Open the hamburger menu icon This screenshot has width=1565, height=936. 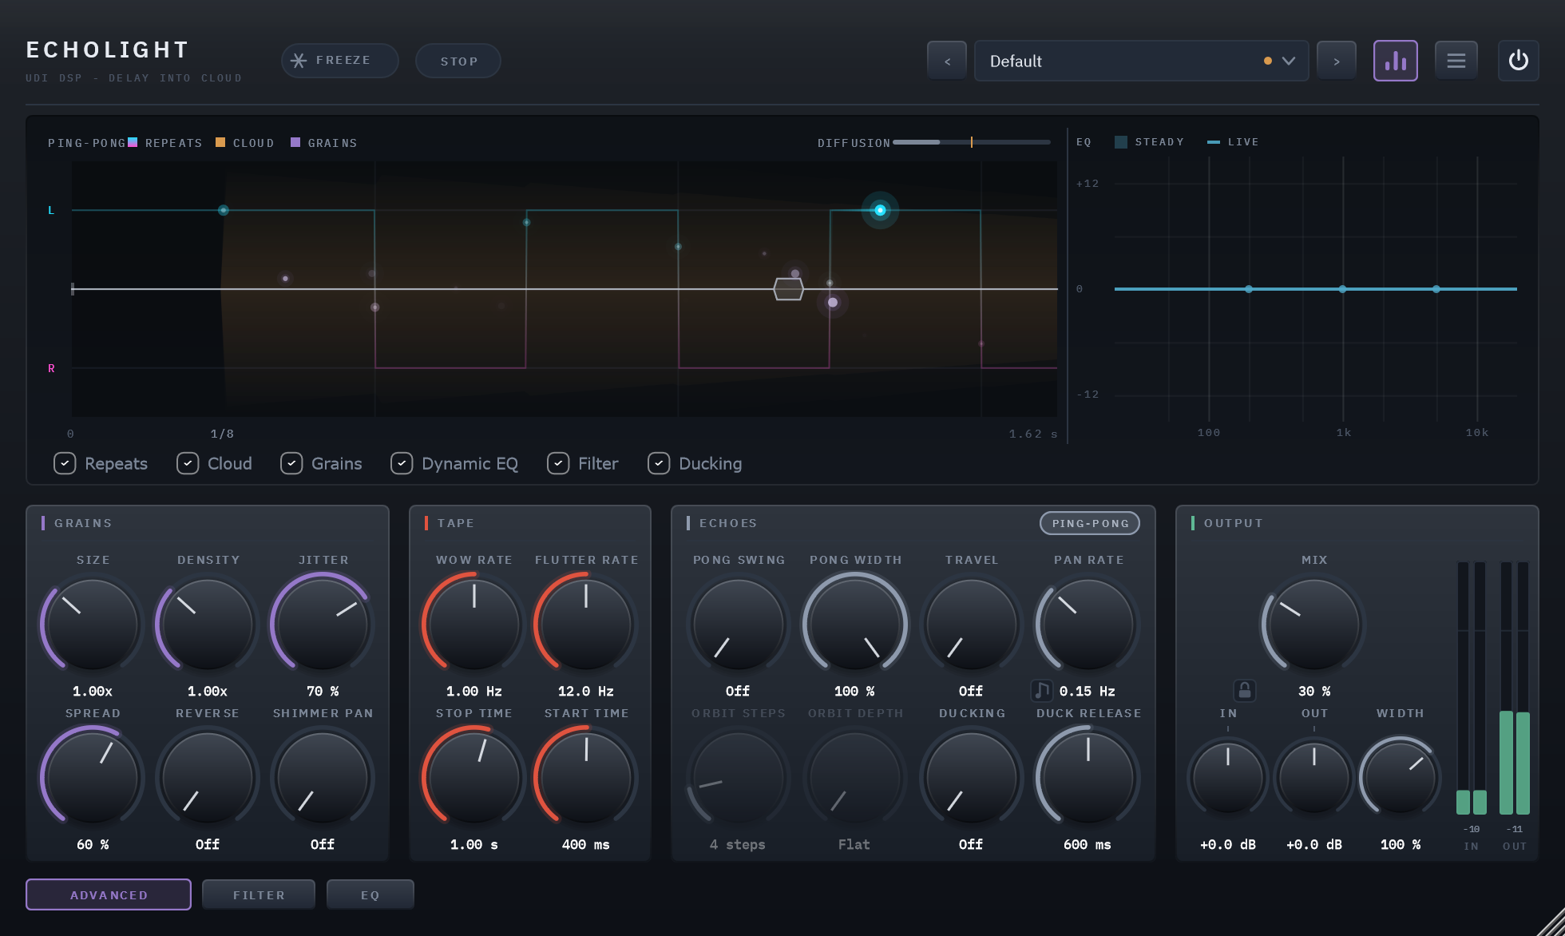(x=1456, y=61)
